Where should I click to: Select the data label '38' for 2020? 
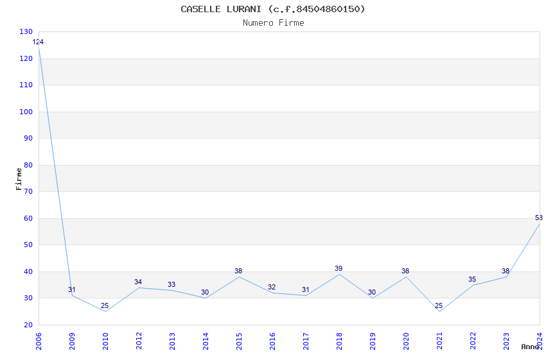pyautogui.click(x=406, y=271)
